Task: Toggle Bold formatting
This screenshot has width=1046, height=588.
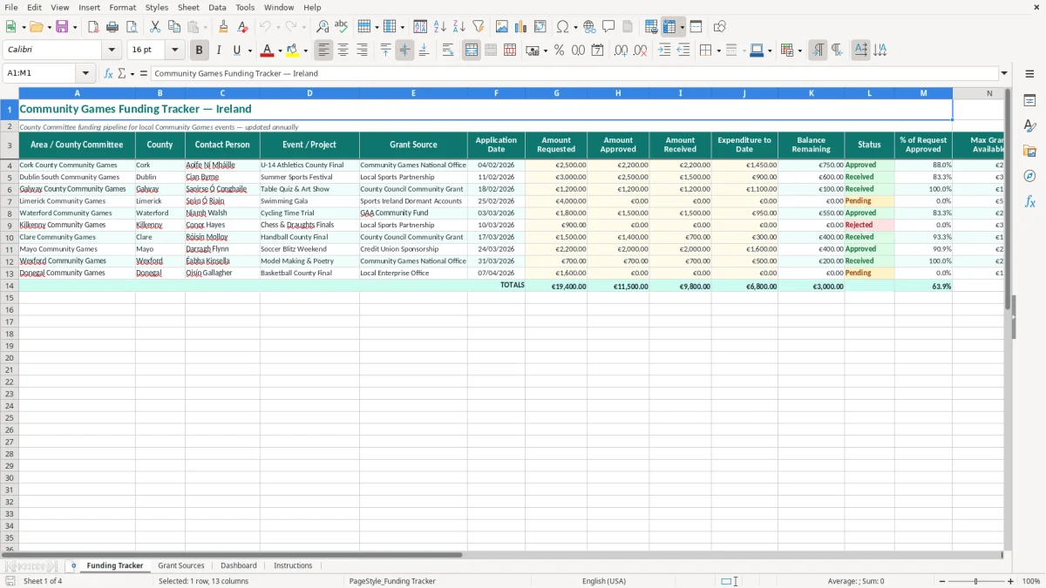Action: pyautogui.click(x=199, y=51)
